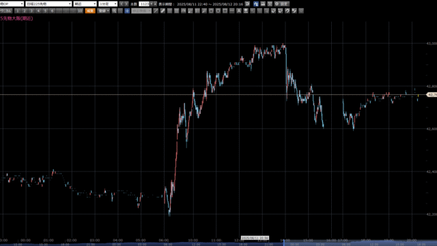Click the last icon in drawing toolbar
Viewport: 437px width, 246px height.
301,11
